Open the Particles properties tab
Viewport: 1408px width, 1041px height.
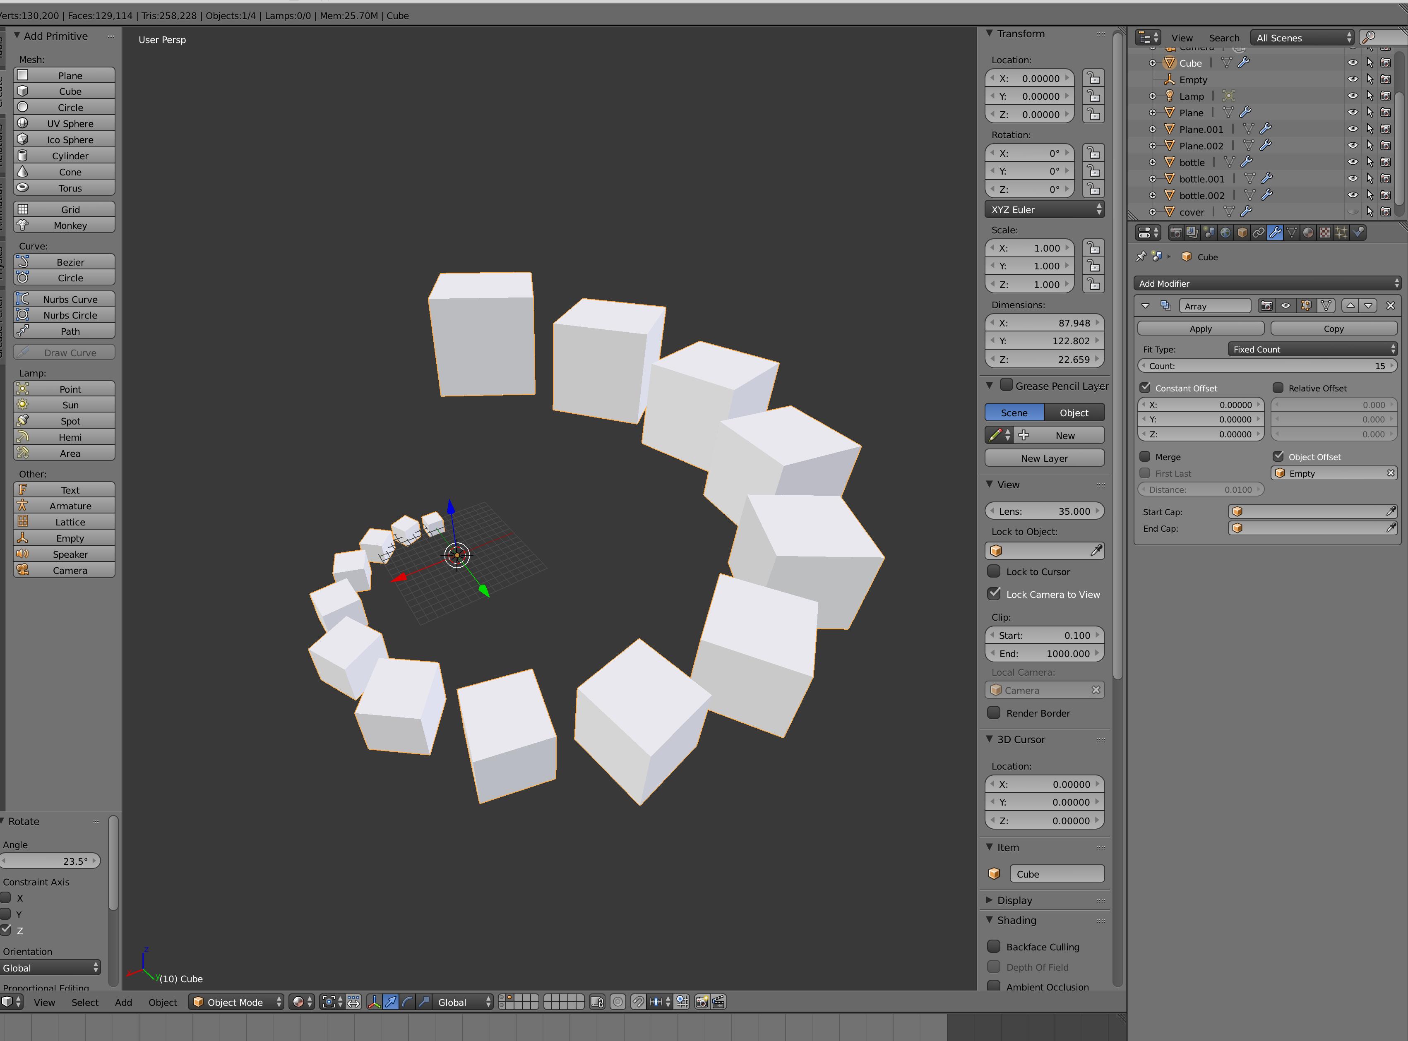pos(1341,233)
